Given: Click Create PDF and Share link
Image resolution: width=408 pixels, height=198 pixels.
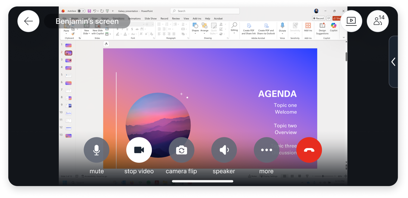Looking at the screenshot, I should tap(248, 28).
